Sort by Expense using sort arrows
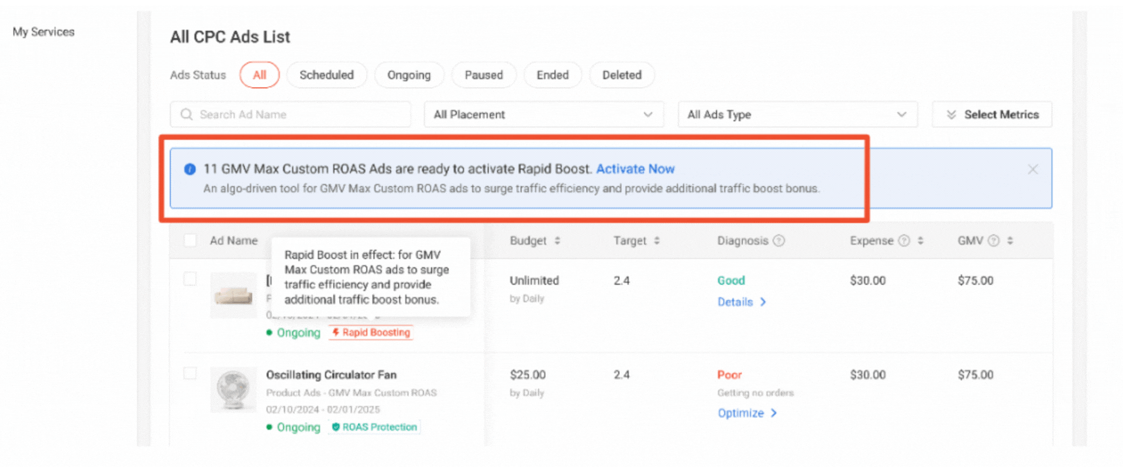 pos(921,241)
